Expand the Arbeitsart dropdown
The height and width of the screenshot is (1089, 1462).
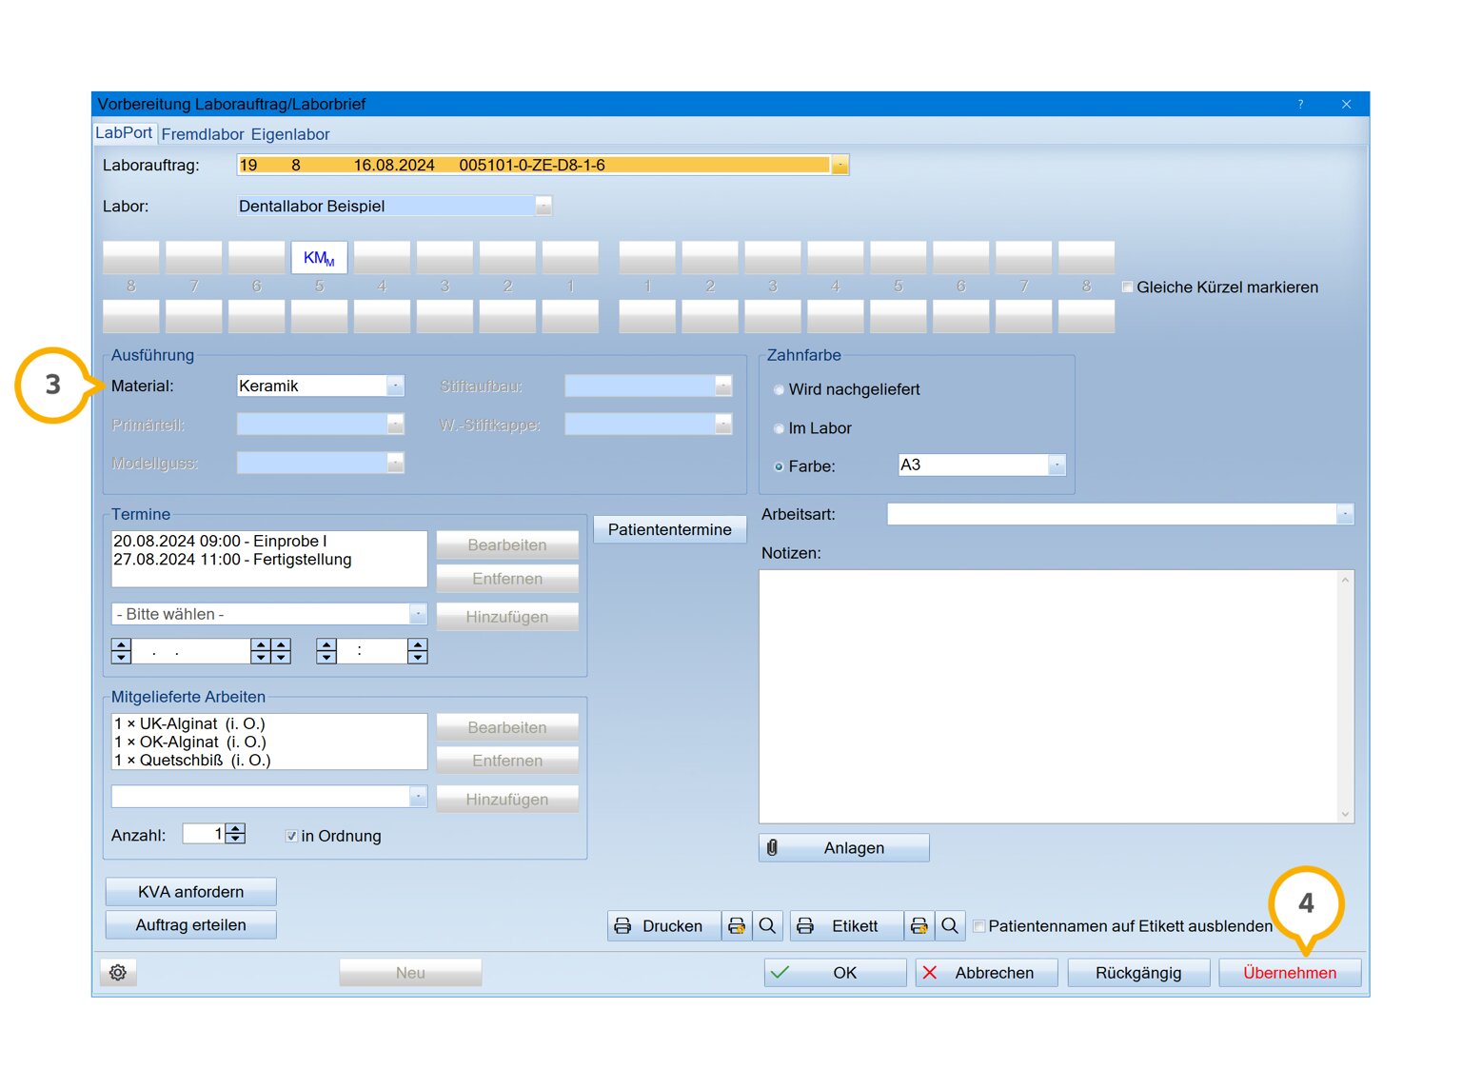coord(1345,514)
